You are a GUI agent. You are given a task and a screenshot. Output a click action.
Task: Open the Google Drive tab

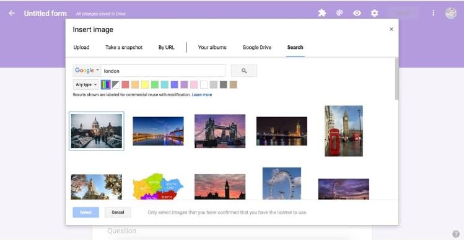(257, 47)
